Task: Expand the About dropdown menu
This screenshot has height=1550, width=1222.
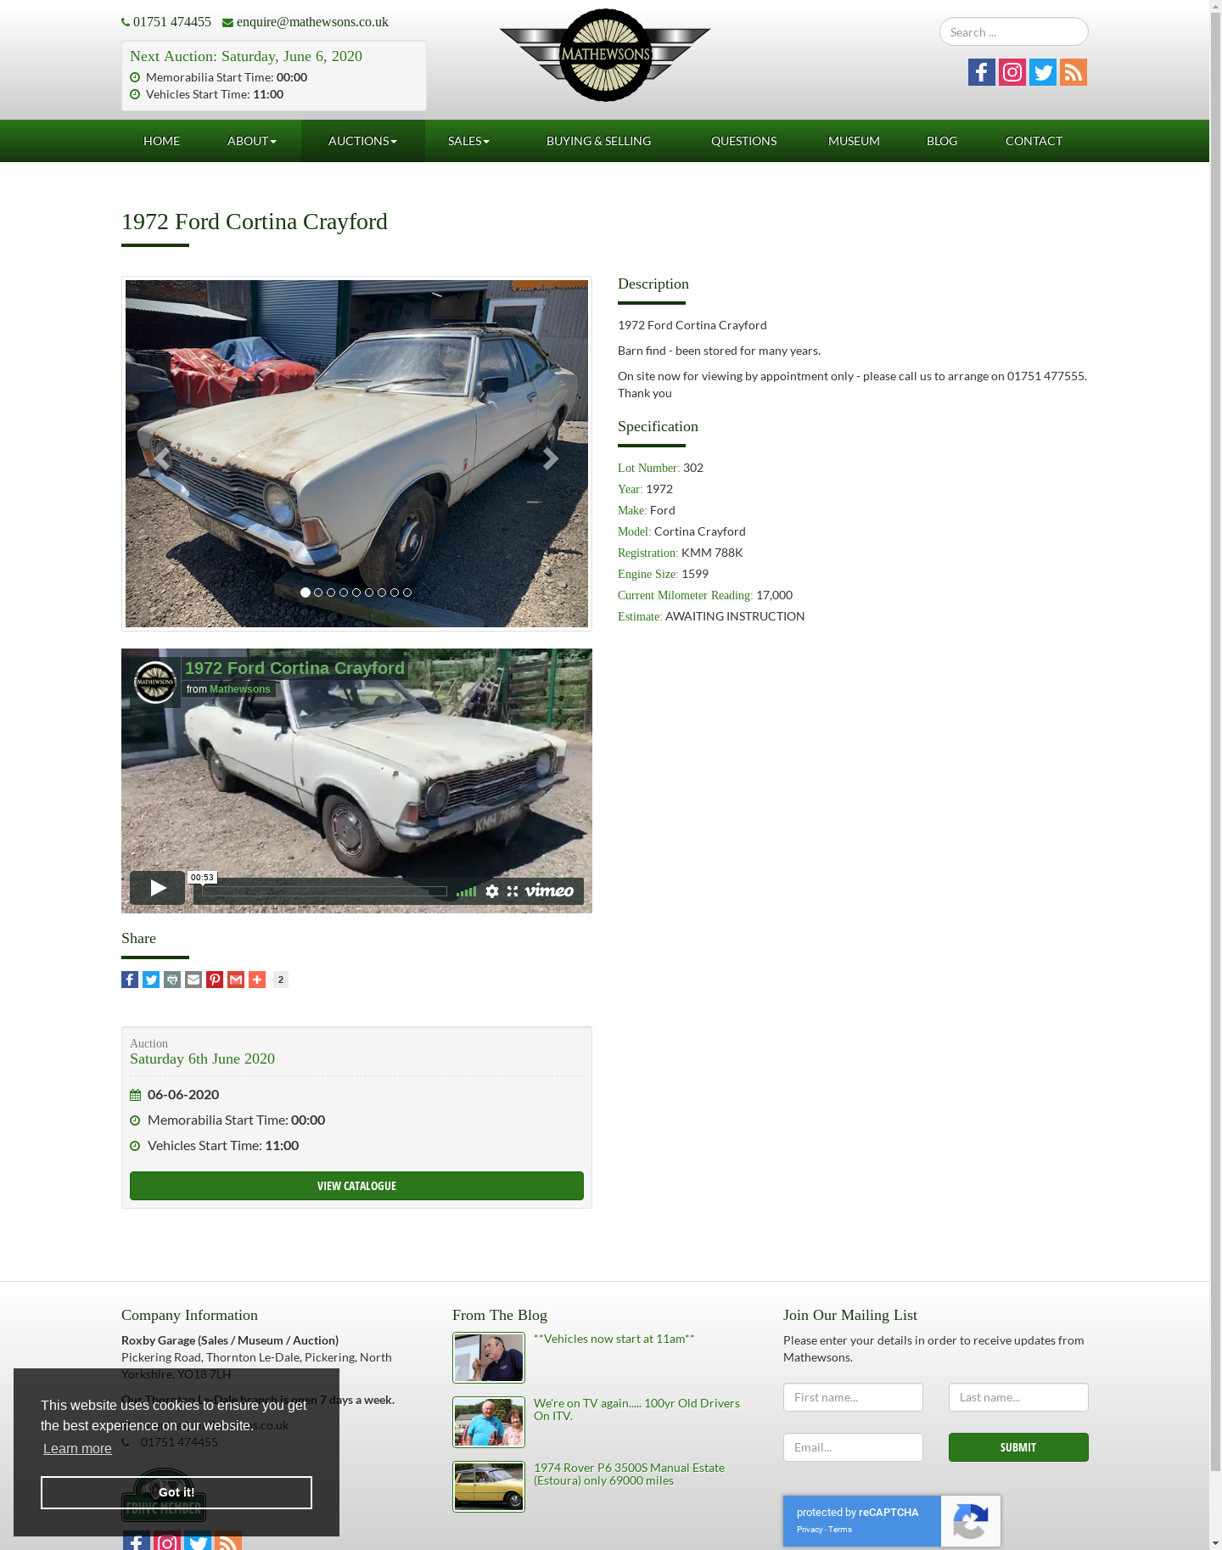Action: coord(252,141)
